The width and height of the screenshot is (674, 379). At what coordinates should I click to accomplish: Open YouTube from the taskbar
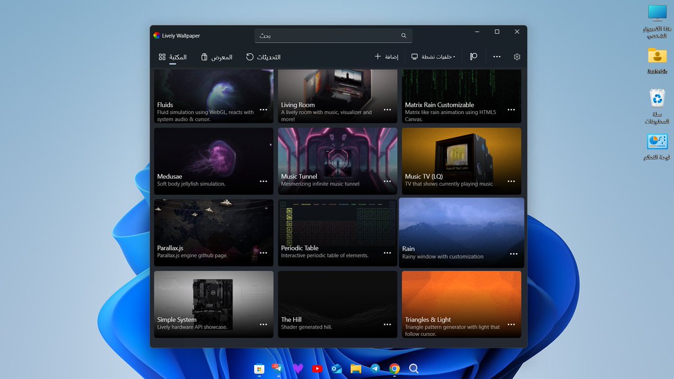(x=317, y=369)
